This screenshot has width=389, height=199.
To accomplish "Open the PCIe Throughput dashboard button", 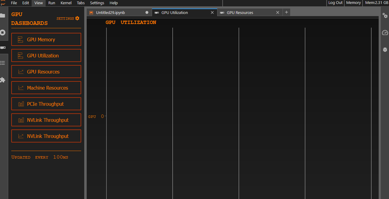I will (x=46, y=104).
